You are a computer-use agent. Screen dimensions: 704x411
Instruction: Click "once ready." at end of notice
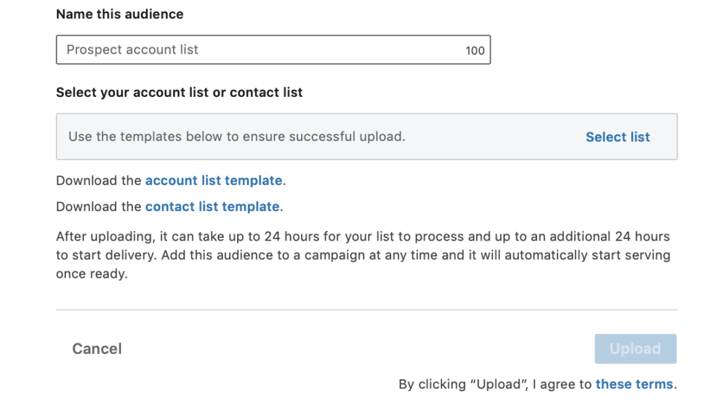click(91, 274)
